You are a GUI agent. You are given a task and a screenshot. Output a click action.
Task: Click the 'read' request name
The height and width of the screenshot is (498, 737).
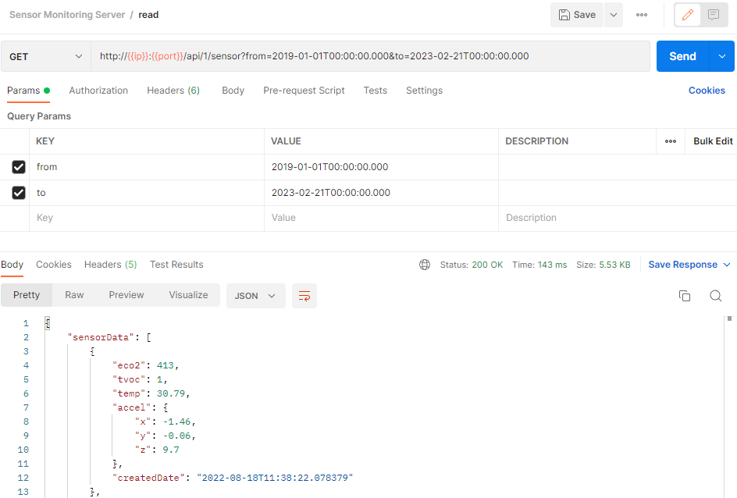pyautogui.click(x=148, y=15)
